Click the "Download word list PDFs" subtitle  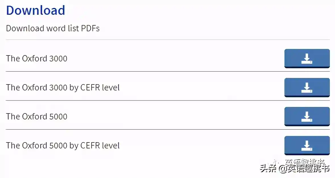tap(53, 28)
